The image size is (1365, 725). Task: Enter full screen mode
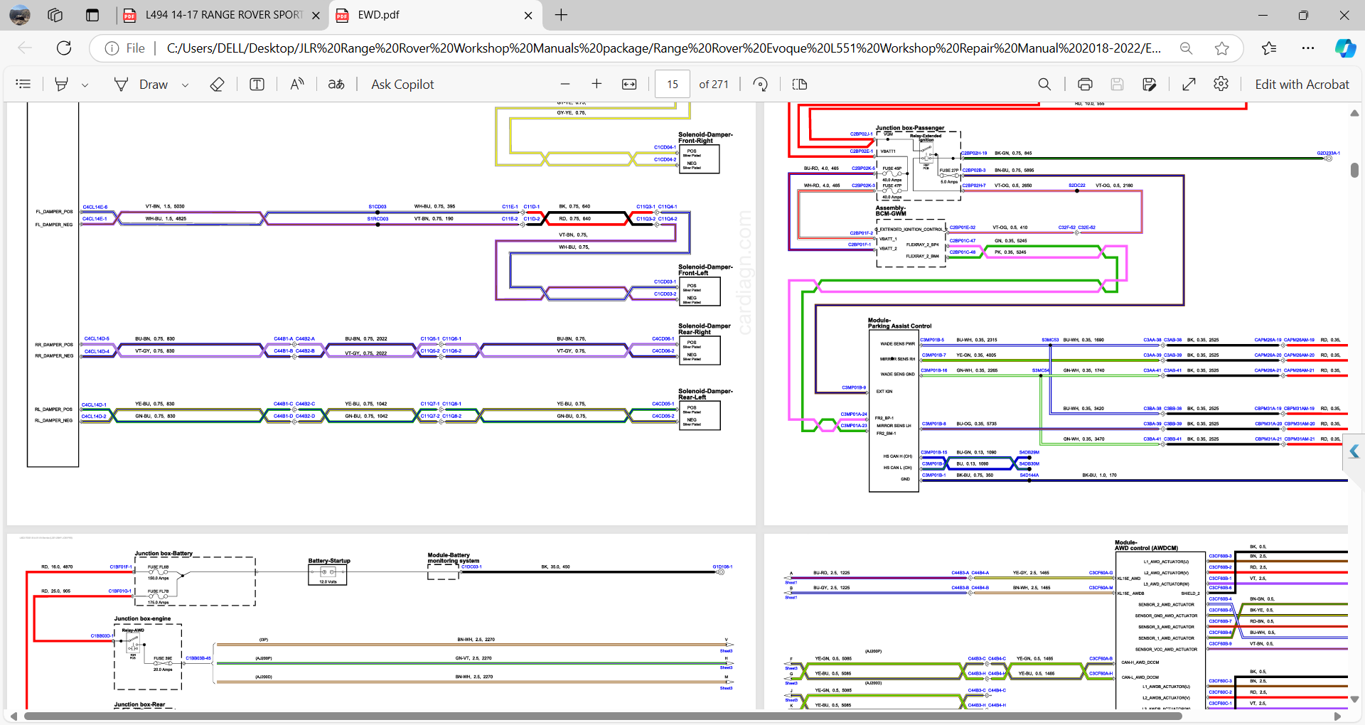point(1188,84)
